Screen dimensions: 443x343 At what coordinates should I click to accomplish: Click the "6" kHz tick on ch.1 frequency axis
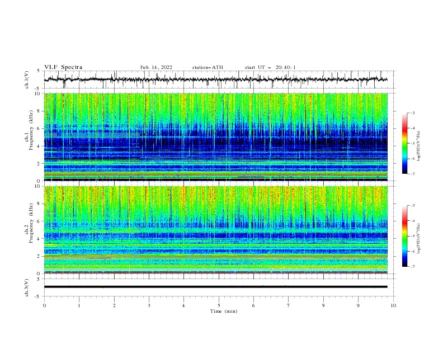click(x=39, y=128)
